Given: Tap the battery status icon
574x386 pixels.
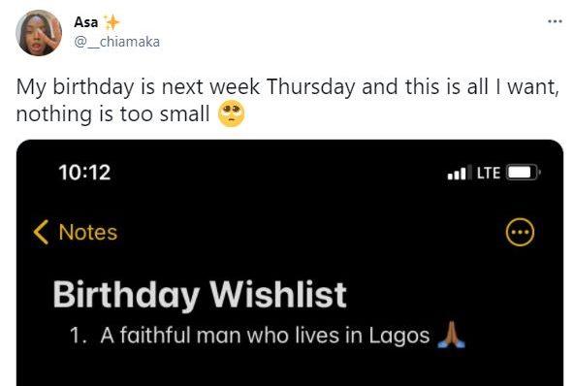Looking at the screenshot, I should (x=524, y=173).
